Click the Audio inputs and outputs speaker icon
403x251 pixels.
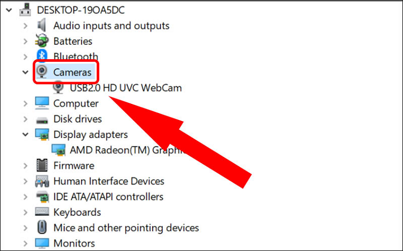pos(42,26)
